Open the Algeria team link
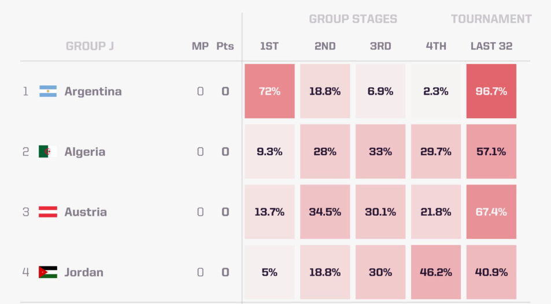The height and width of the screenshot is (304, 551). 85,152
